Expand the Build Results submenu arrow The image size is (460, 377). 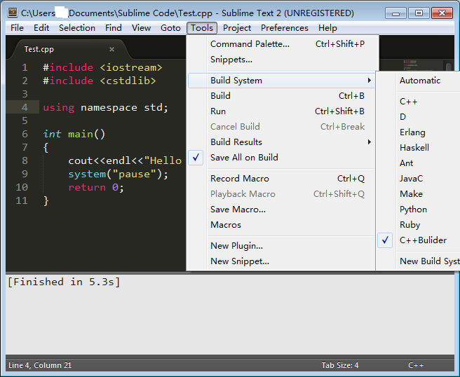click(370, 142)
